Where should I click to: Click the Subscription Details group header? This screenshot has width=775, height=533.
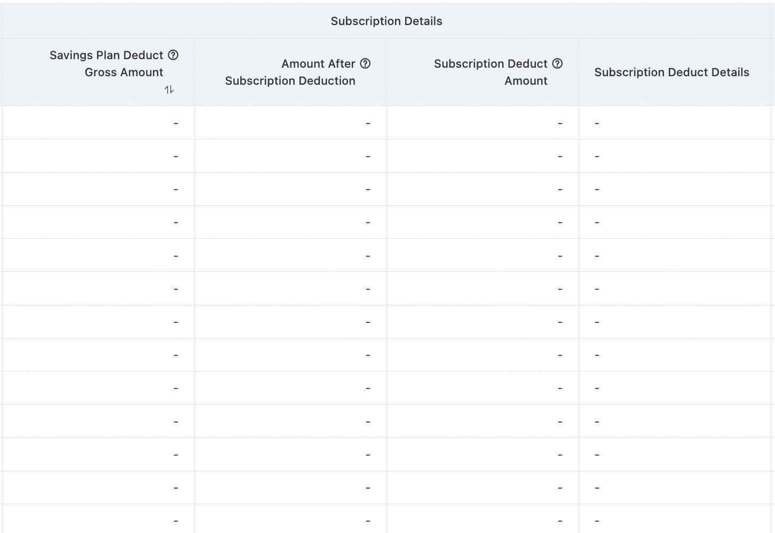pos(386,21)
